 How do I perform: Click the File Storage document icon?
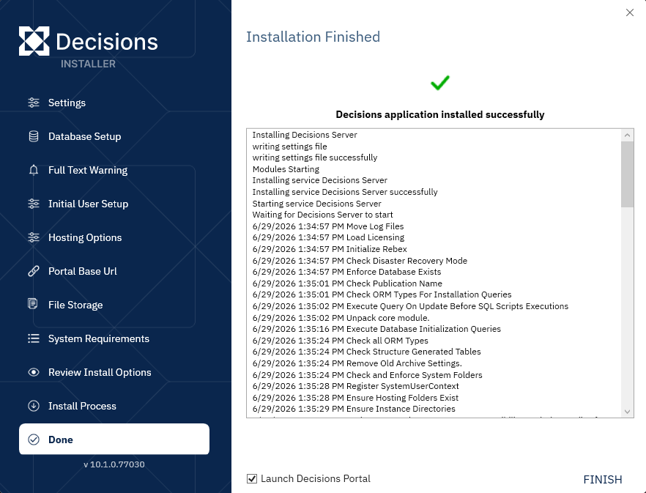tap(32, 304)
